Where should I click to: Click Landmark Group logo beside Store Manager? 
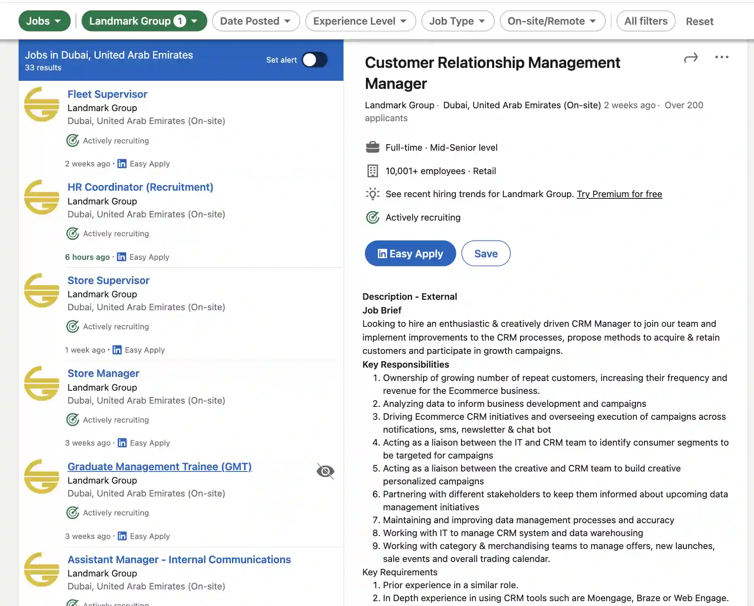tap(42, 383)
